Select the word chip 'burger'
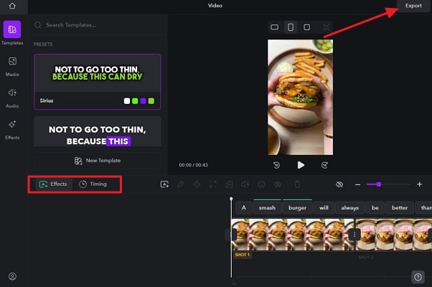Screen dimensions: 432x287 coord(297,207)
